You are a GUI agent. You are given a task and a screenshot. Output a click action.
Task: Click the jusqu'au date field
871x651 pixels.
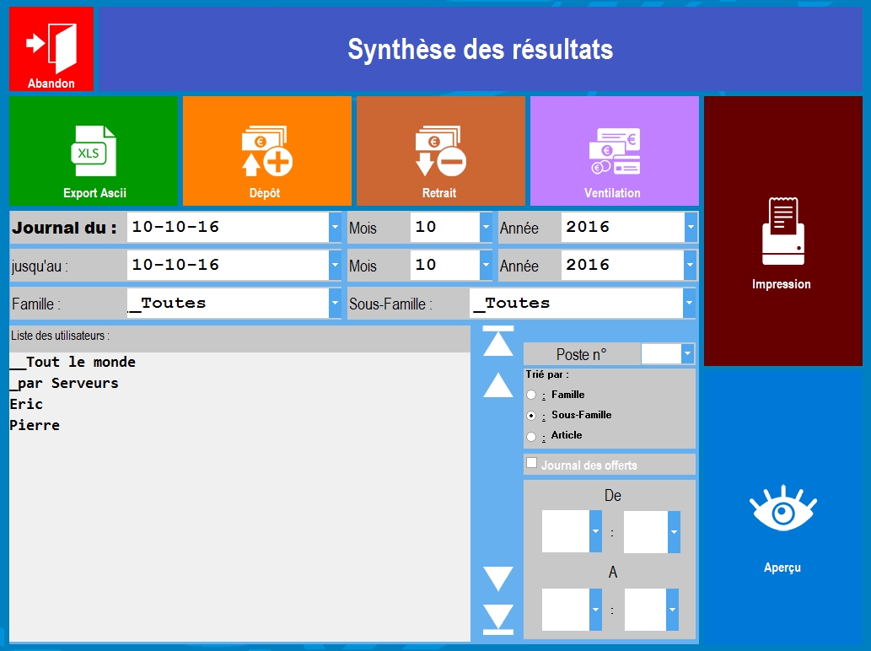click(x=228, y=266)
